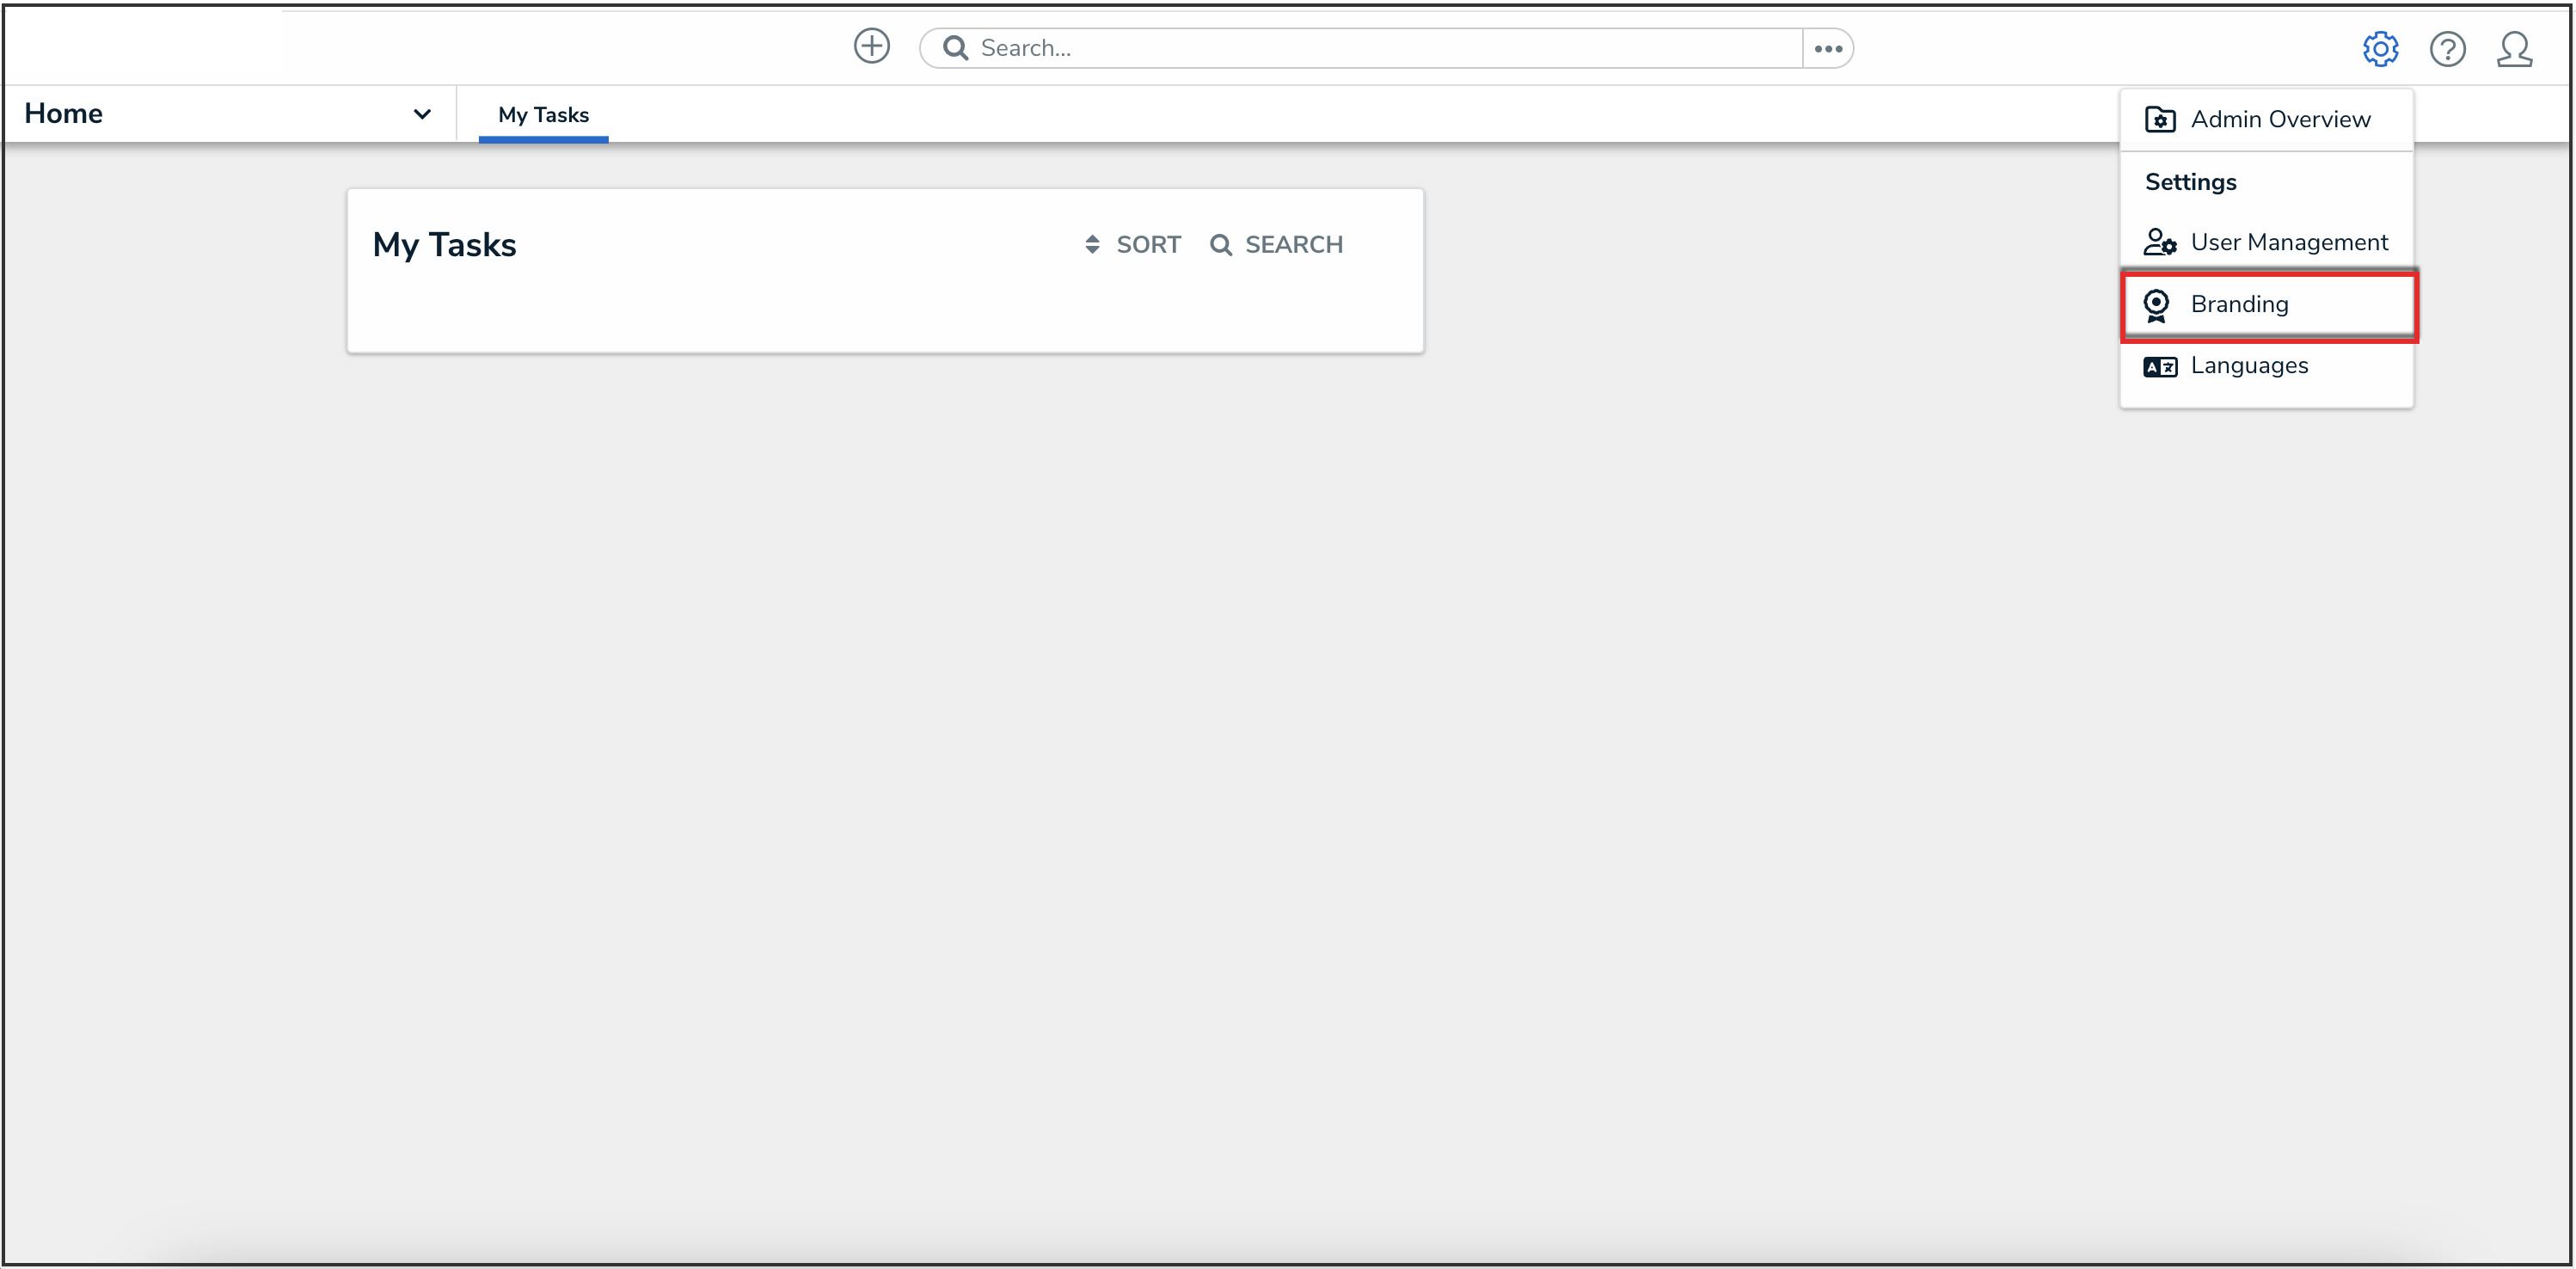Click the admin gear icon
The height and width of the screenshot is (1269, 2576).
(x=2379, y=48)
